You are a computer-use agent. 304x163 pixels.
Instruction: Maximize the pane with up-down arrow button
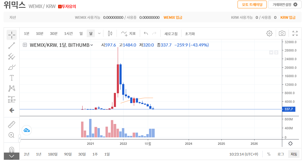(x=276, y=52)
